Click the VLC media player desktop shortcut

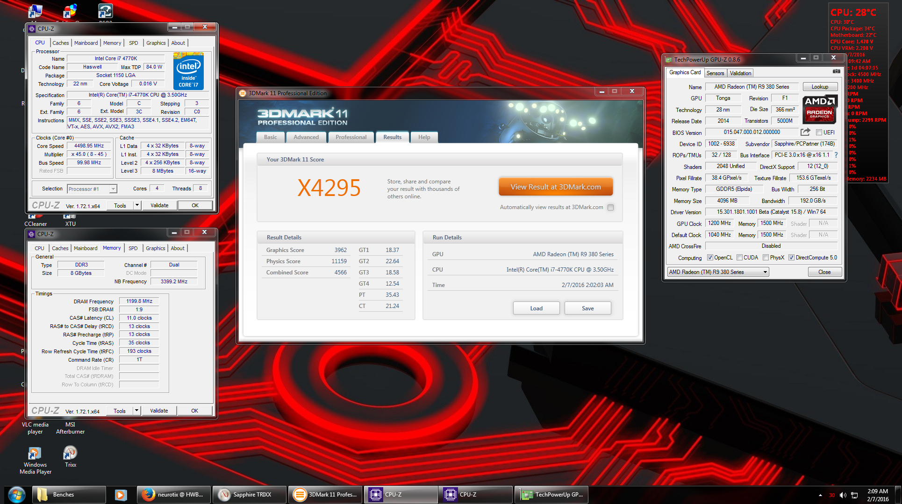(x=35, y=428)
